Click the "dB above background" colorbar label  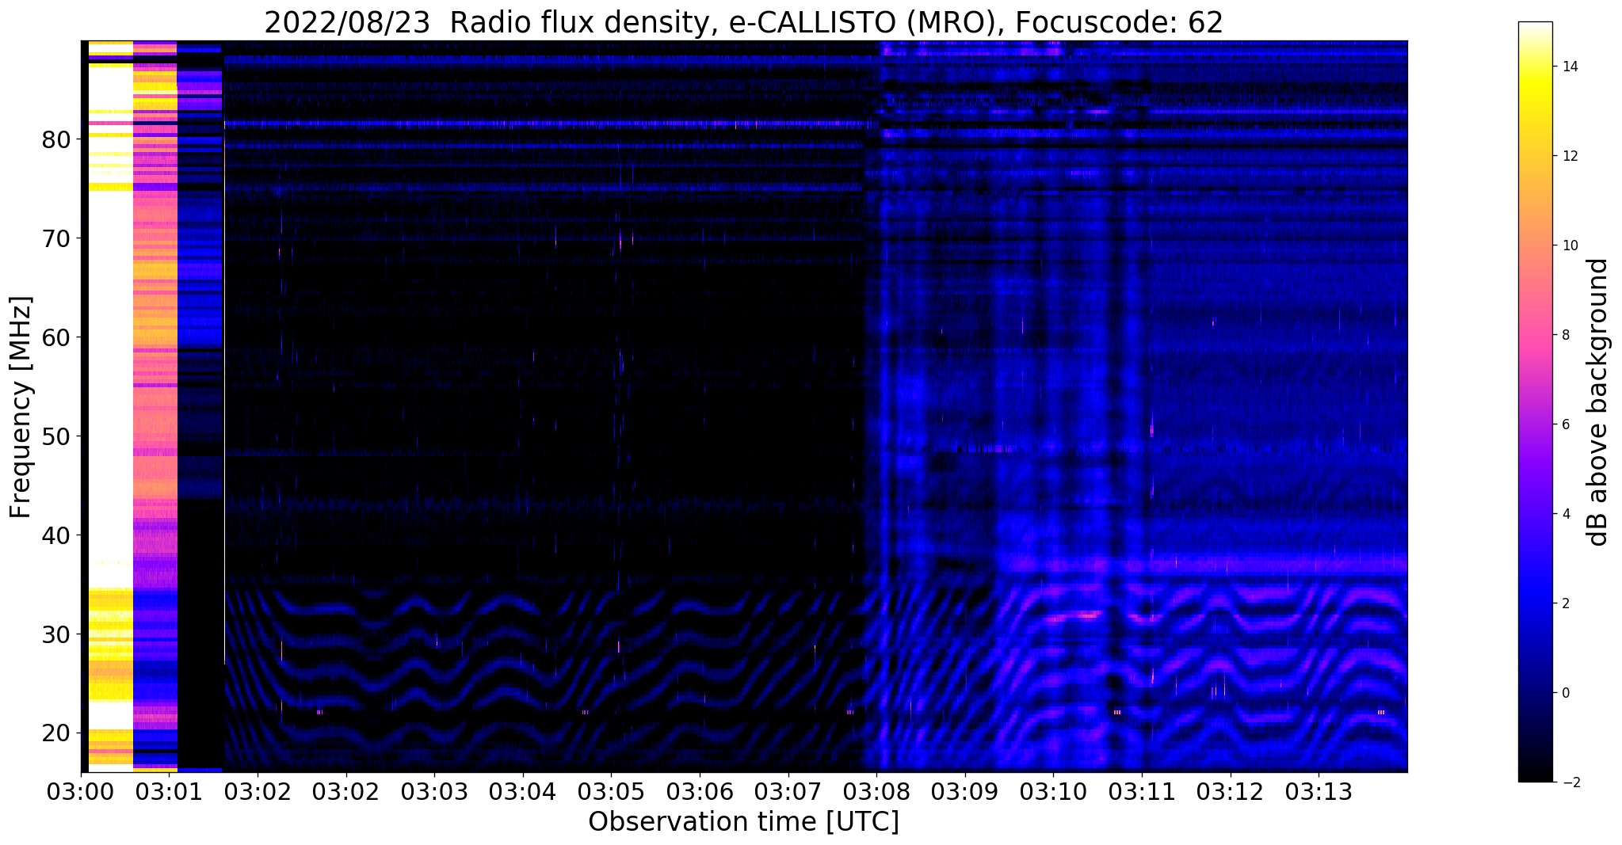(x=1598, y=402)
